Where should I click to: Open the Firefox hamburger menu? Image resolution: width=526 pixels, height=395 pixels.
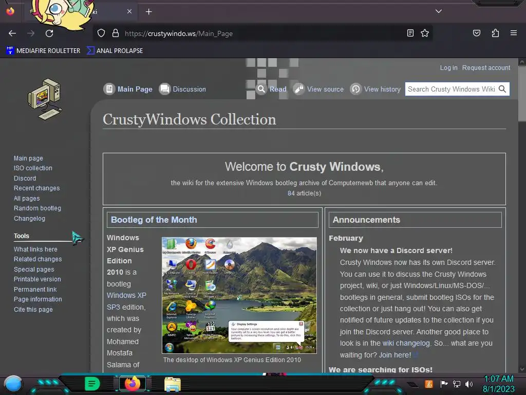pos(513,33)
